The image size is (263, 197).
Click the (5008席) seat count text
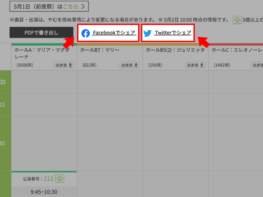point(25,65)
